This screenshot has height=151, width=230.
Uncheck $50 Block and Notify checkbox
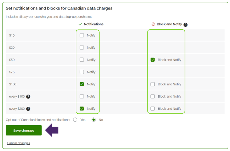click(153, 60)
